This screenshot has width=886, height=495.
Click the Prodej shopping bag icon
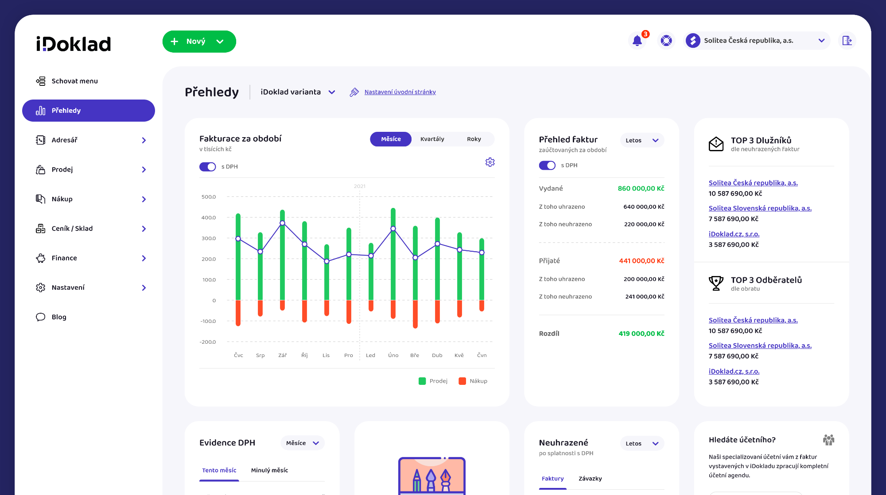point(41,170)
